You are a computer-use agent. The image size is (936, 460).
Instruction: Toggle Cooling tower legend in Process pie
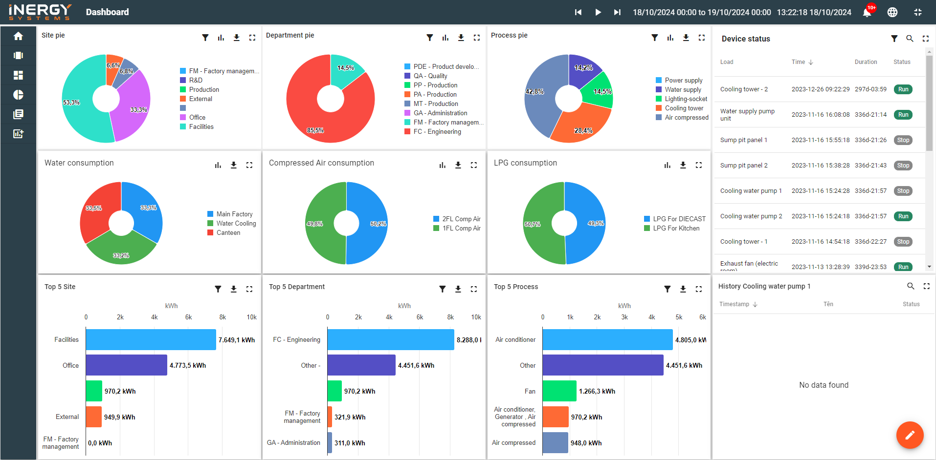(680, 108)
